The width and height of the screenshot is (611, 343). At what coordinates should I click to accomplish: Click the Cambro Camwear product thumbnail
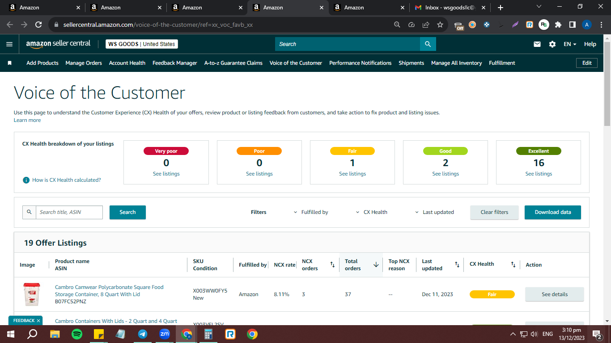click(31, 294)
